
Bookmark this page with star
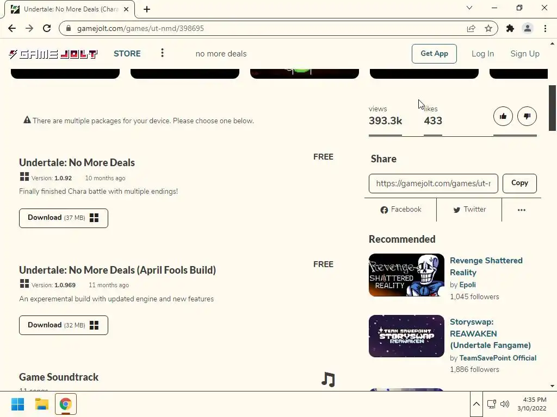coord(488,28)
